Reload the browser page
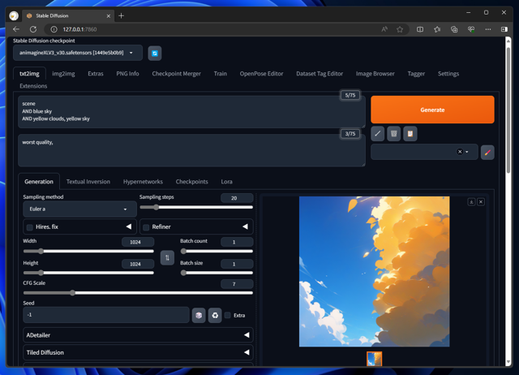Screen dimensions: 519x375 (33, 29)
